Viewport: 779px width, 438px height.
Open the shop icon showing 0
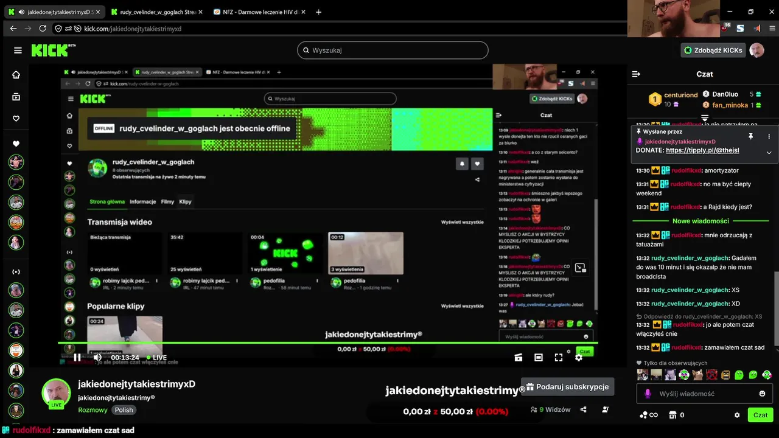[x=677, y=415]
